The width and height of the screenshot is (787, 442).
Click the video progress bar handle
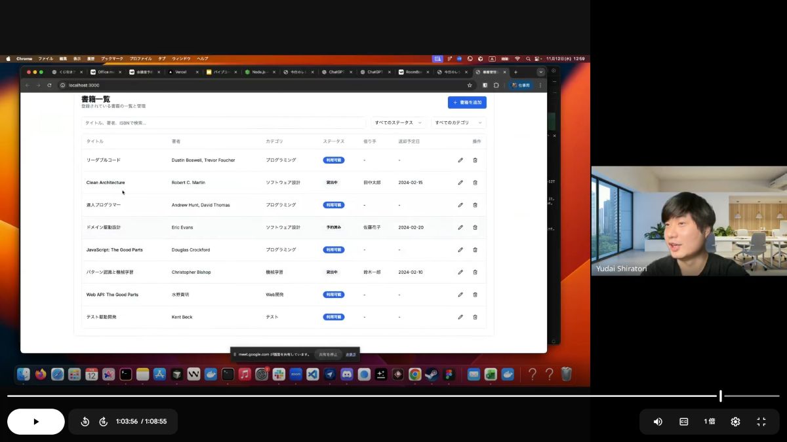click(x=720, y=396)
